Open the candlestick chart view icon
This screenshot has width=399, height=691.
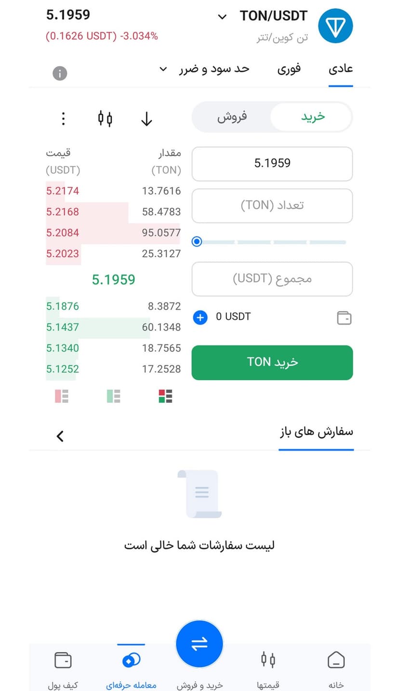pyautogui.click(x=105, y=118)
